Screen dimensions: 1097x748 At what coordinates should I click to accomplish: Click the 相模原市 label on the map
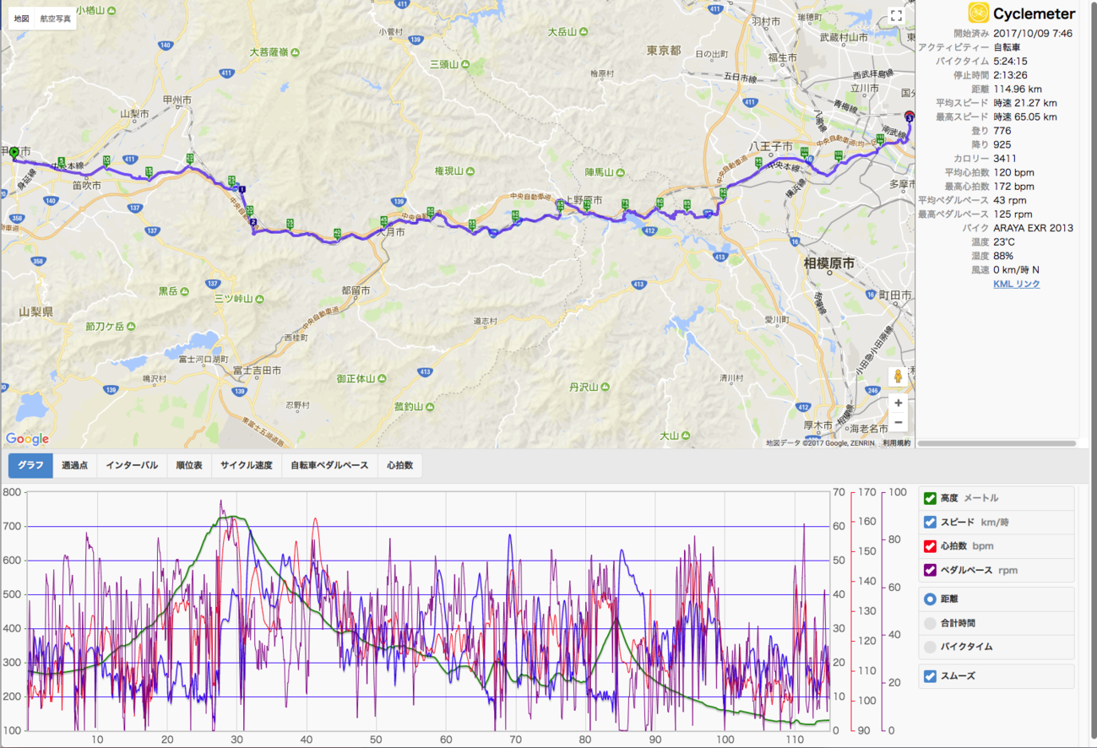(828, 264)
